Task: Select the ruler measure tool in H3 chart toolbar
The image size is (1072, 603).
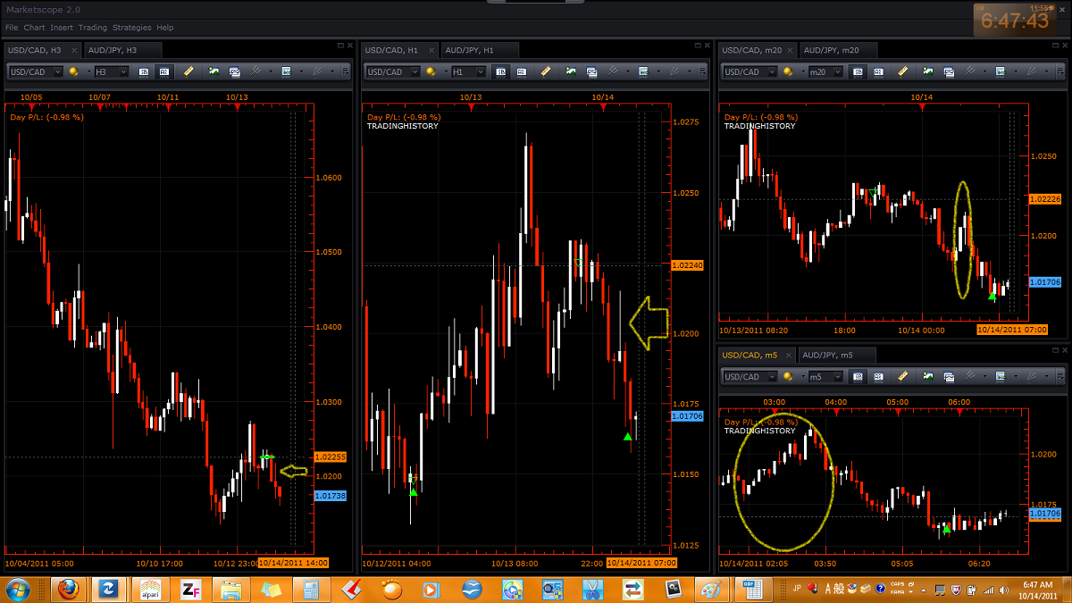Action: pos(188,71)
